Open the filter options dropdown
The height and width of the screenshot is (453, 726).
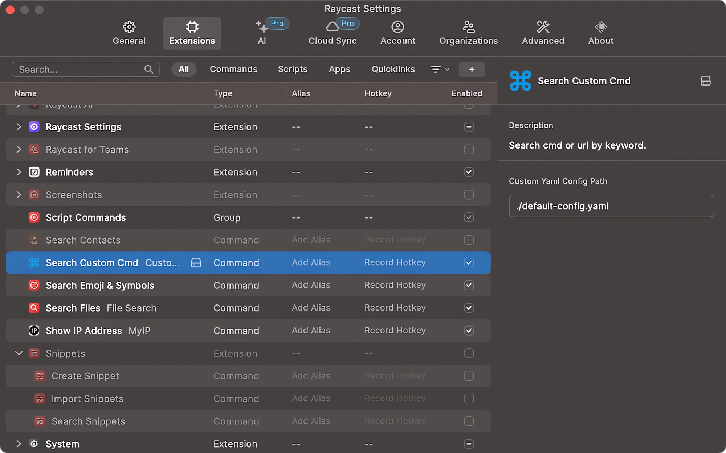click(440, 69)
